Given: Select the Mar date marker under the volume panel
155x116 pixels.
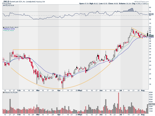Looking at the screenshot, I should (38, 114).
